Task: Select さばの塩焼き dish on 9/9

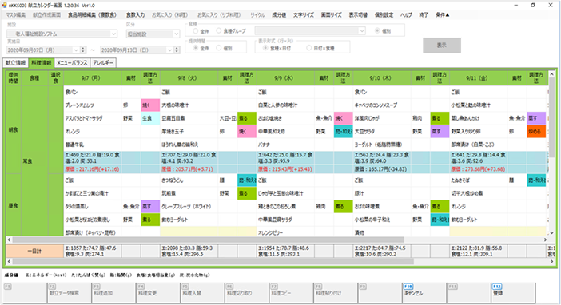Action: [285, 118]
